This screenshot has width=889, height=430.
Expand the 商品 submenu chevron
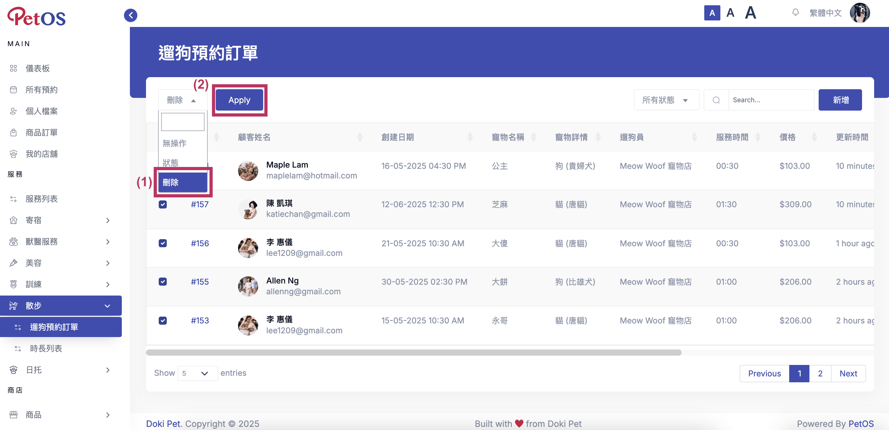(x=108, y=415)
